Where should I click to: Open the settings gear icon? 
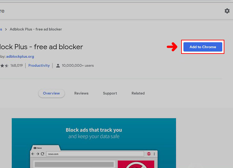(227, 11)
